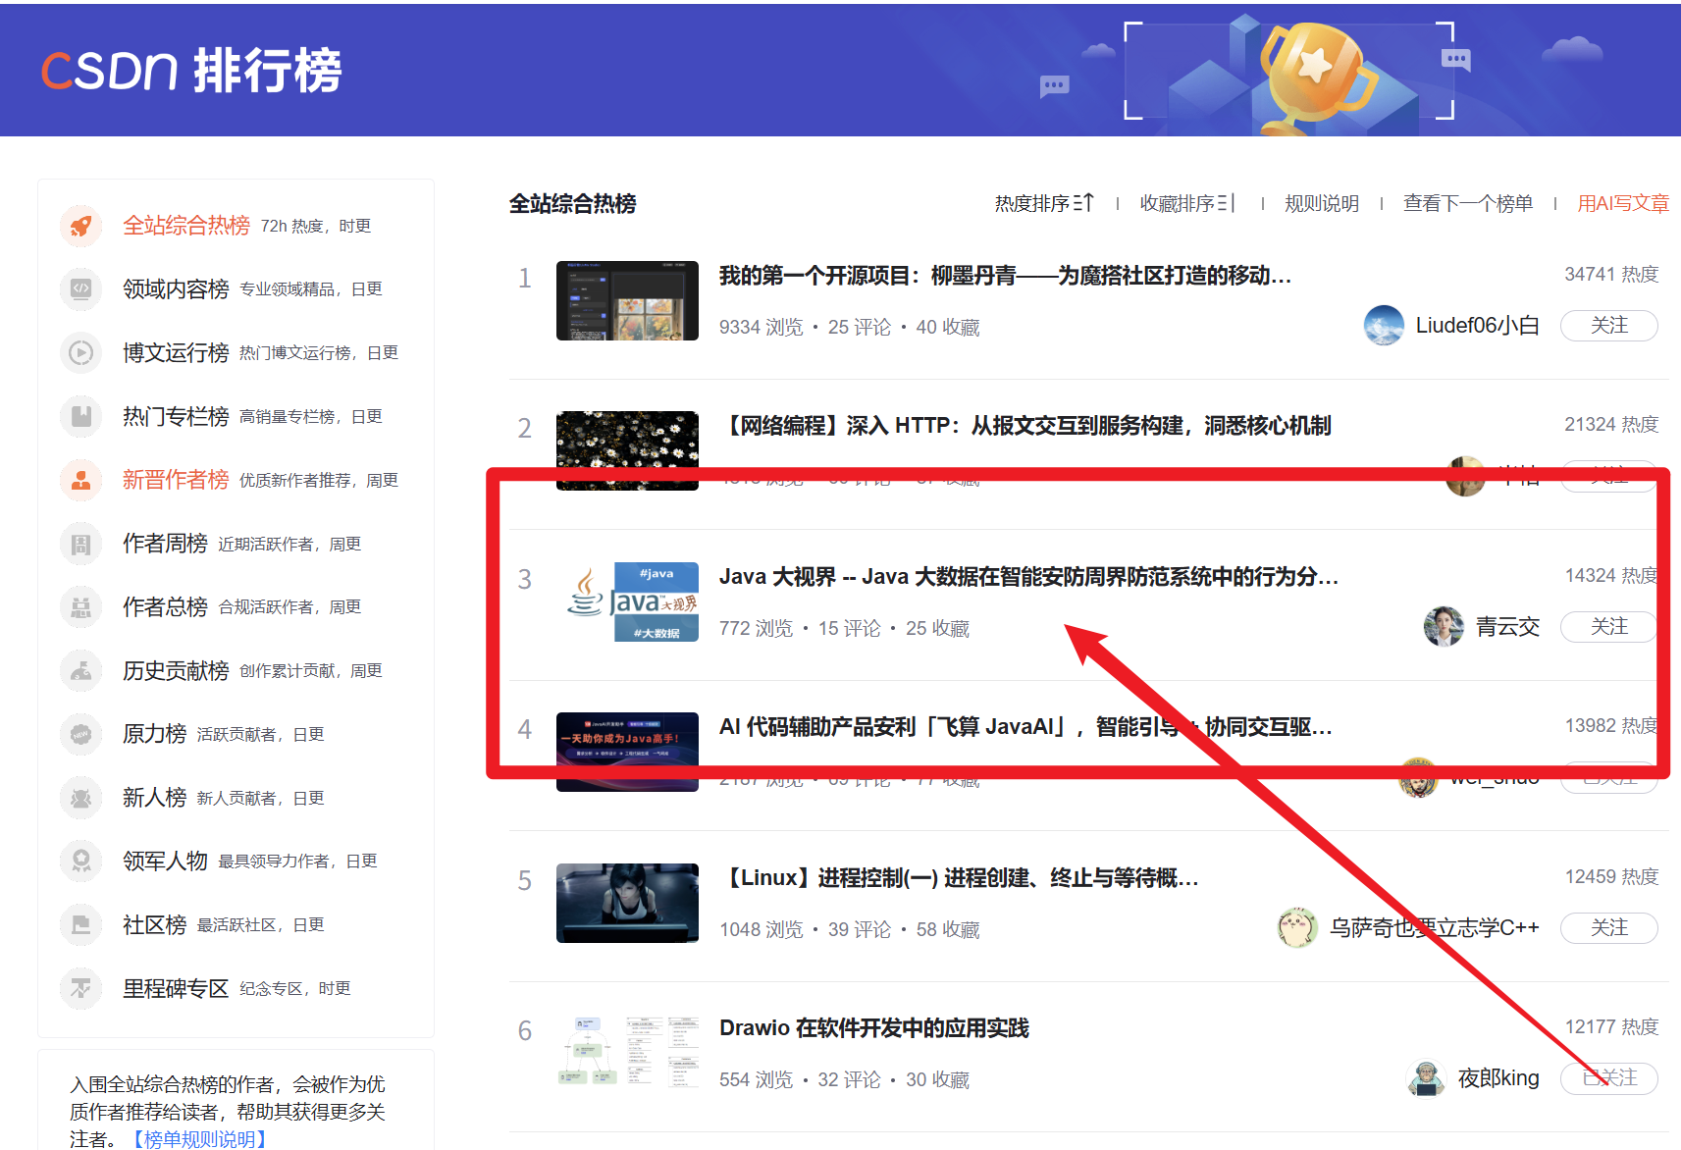This screenshot has width=1681, height=1150.
Task: Click the icon beside 作者周榜
Action: click(81, 544)
